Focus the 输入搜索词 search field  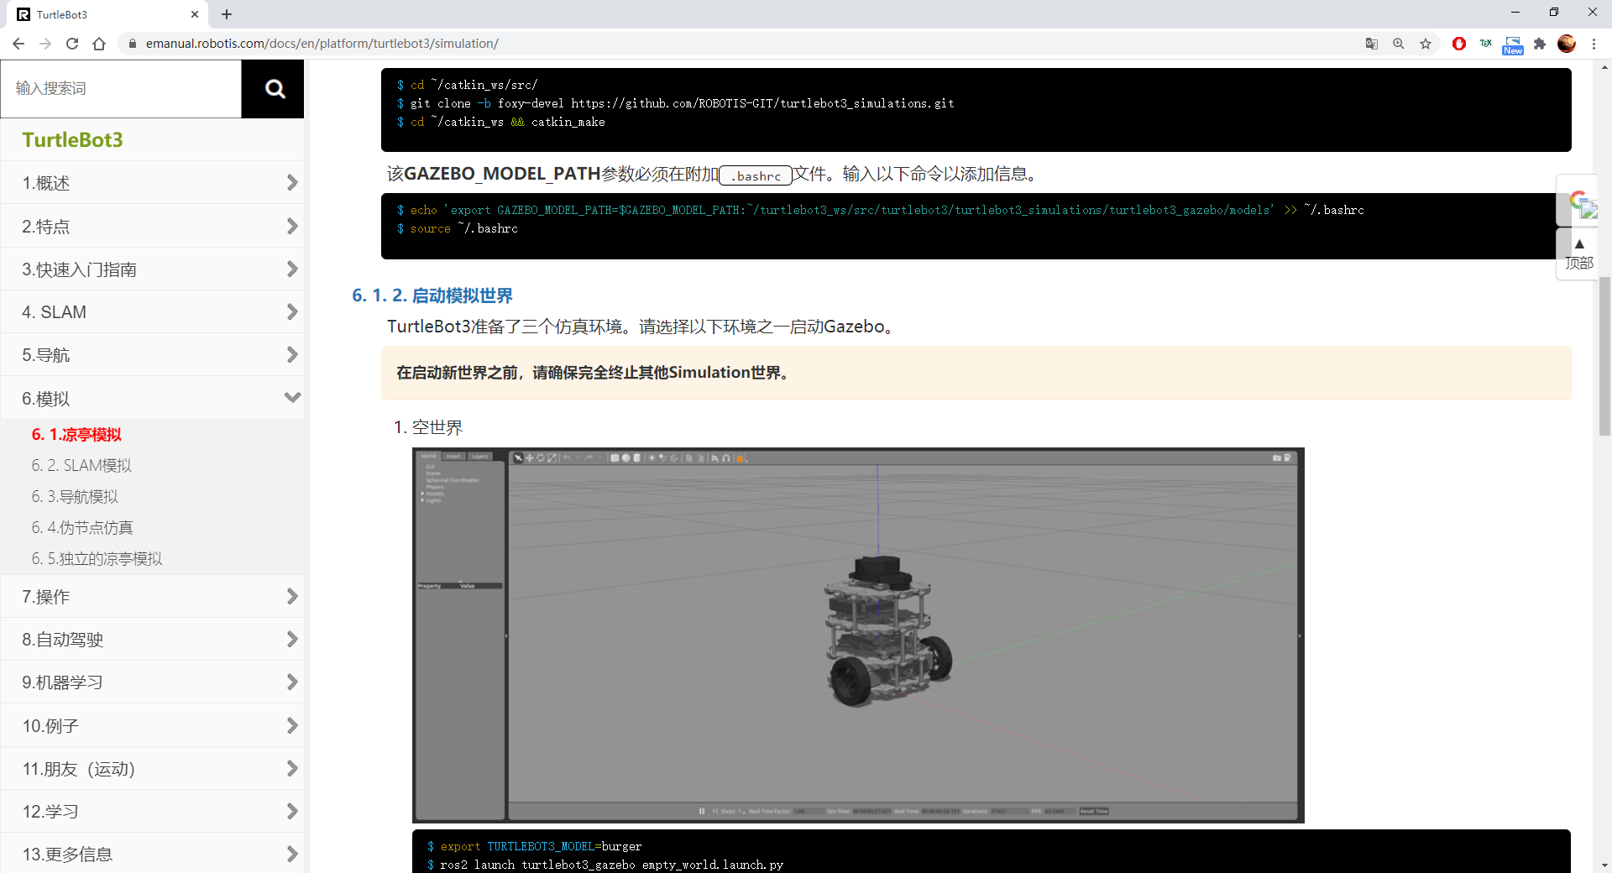tap(122, 88)
